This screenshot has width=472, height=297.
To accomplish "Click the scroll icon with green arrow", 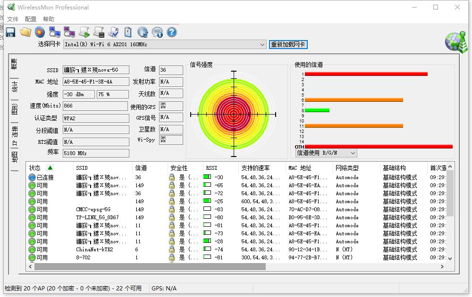I will click(x=84, y=32).
